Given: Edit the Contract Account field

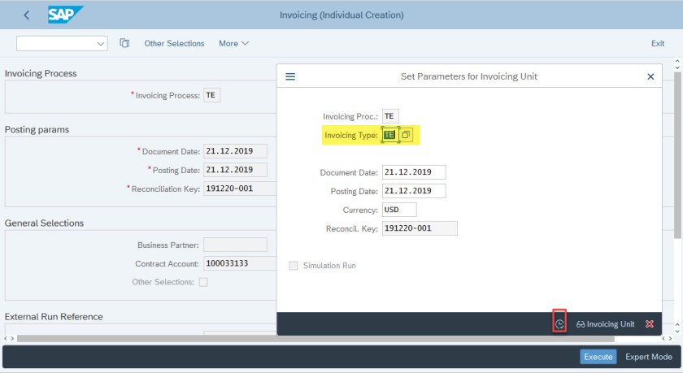Looking at the screenshot, I should pyautogui.click(x=240, y=263).
